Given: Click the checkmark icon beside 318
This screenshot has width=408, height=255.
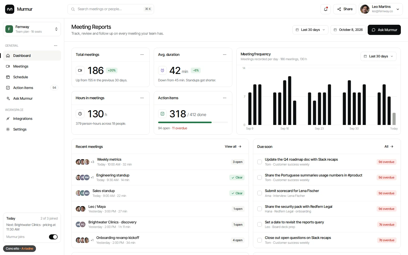Looking at the screenshot, I should point(162,114).
